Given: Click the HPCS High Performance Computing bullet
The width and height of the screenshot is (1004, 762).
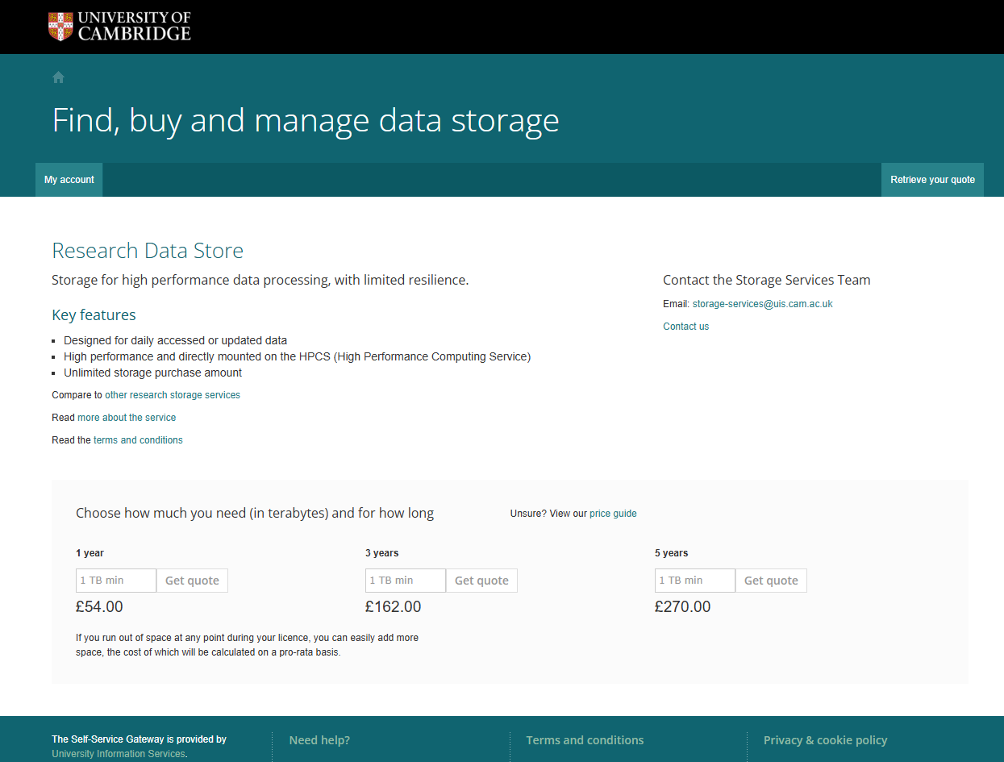Looking at the screenshot, I should (298, 356).
